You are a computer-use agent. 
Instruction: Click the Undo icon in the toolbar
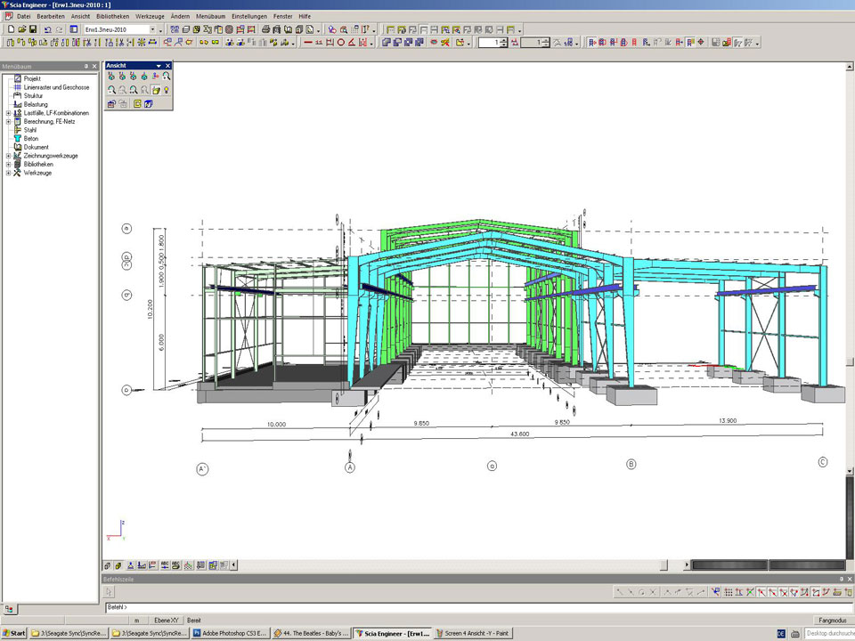[47, 29]
